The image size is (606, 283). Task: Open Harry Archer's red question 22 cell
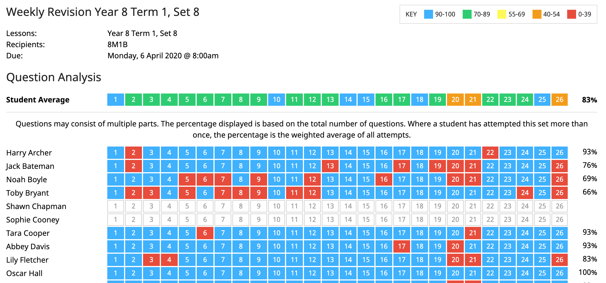tap(490, 153)
